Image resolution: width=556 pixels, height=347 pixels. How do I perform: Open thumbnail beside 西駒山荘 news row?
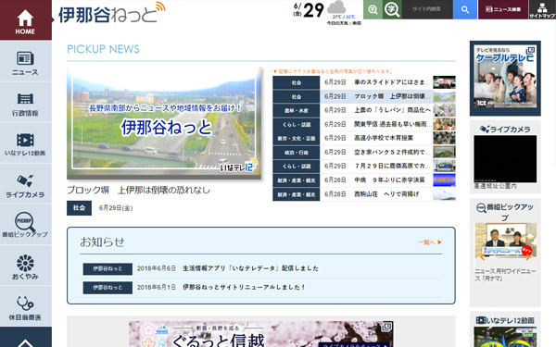coord(444,194)
